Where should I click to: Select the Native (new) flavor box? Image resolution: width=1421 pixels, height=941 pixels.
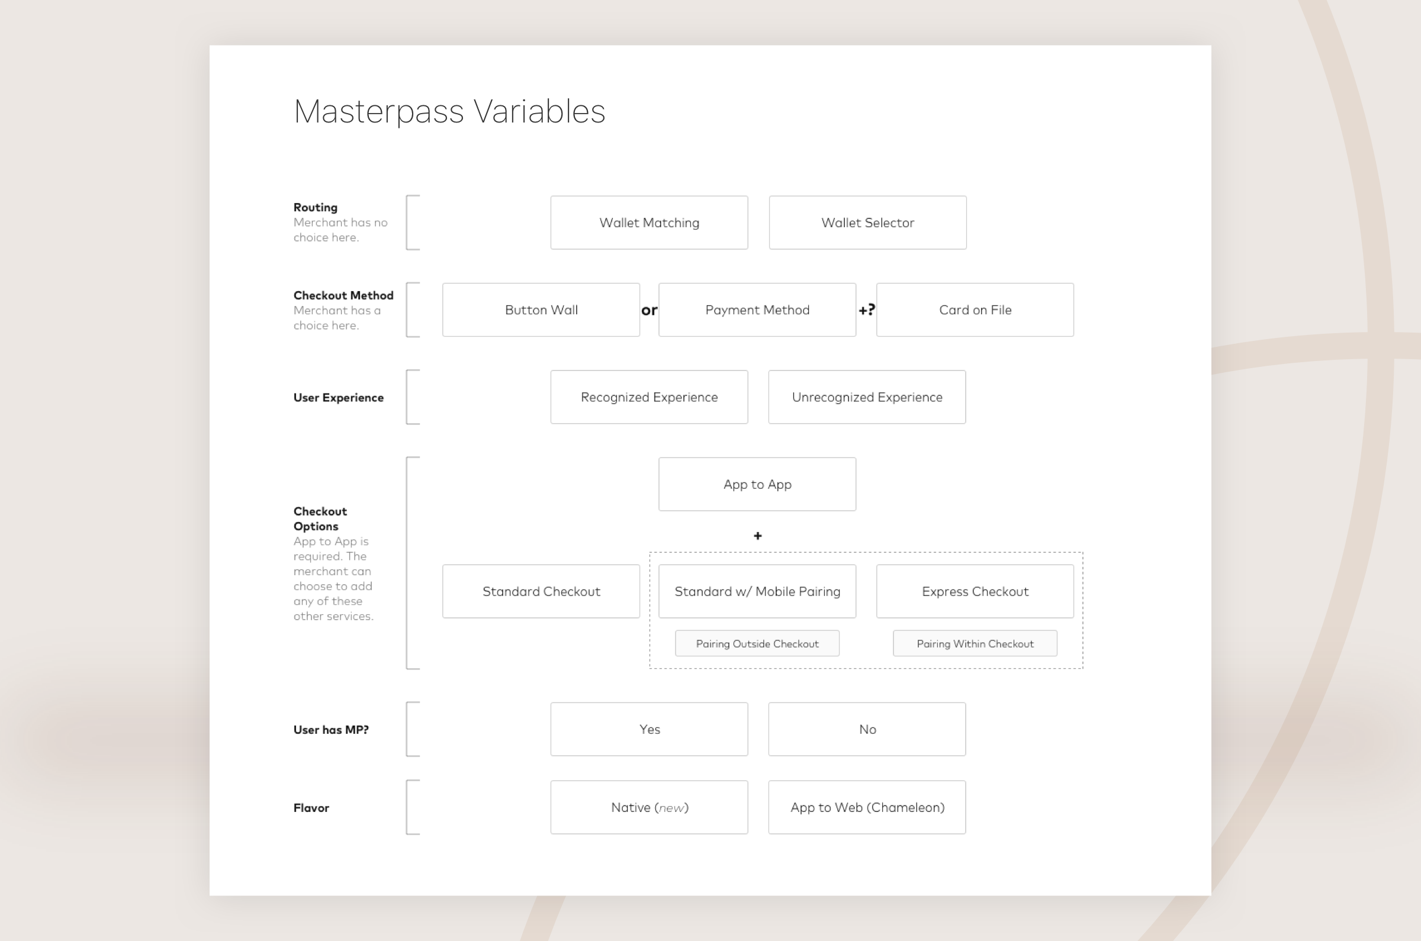coord(649,807)
